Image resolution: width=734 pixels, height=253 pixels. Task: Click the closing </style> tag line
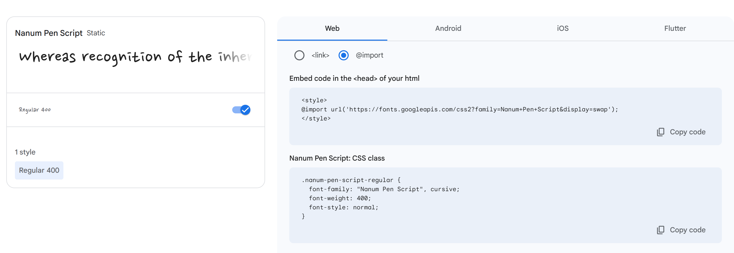coord(316,119)
